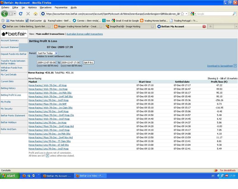Switch to Betfair Live Video taskbar window
The width and height of the screenshot is (238, 189).
coord(90,176)
